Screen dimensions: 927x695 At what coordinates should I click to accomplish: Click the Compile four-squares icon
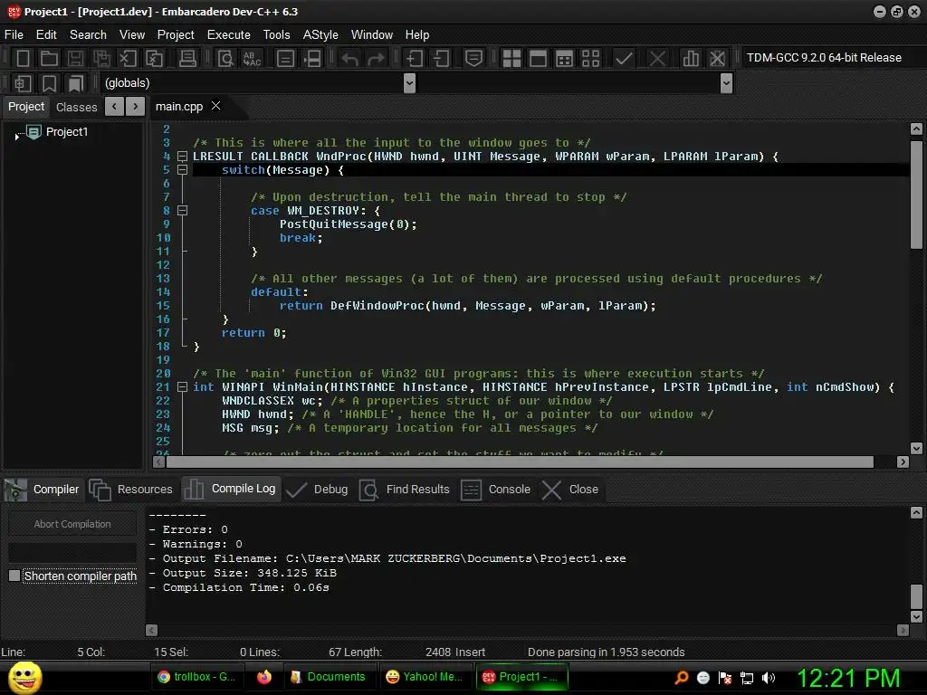point(511,58)
